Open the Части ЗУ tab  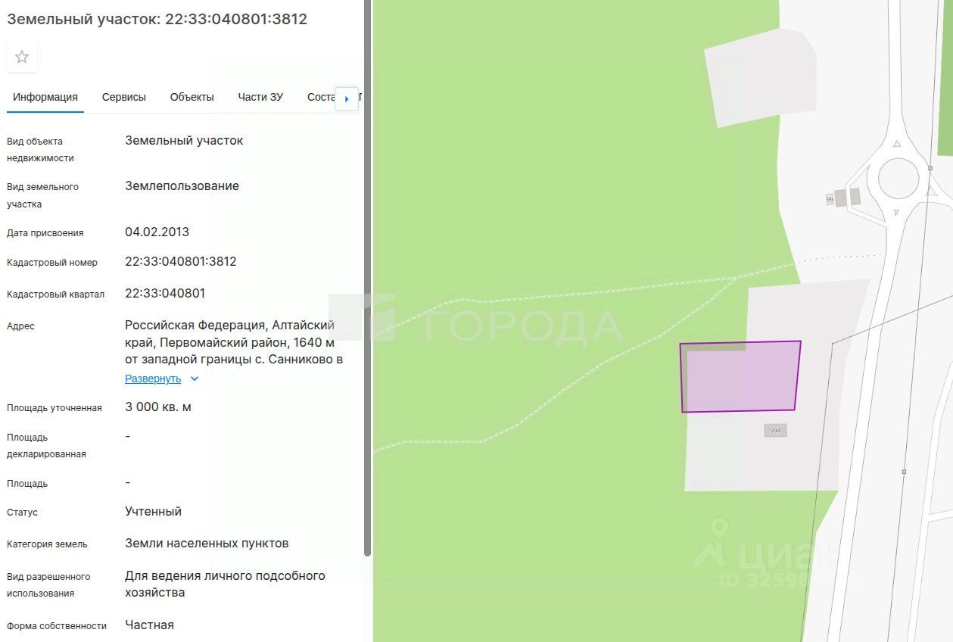[260, 97]
